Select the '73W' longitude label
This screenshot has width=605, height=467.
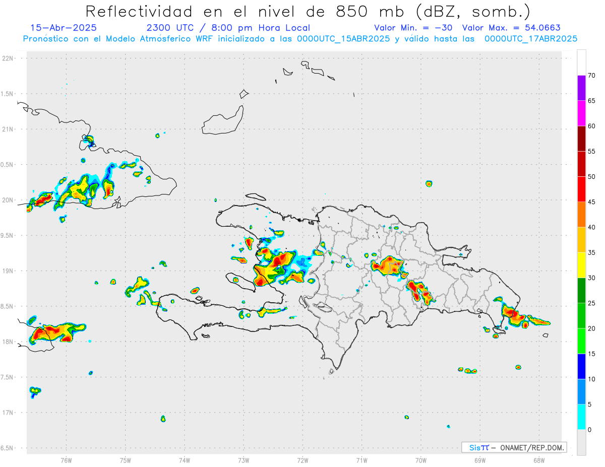point(244,460)
